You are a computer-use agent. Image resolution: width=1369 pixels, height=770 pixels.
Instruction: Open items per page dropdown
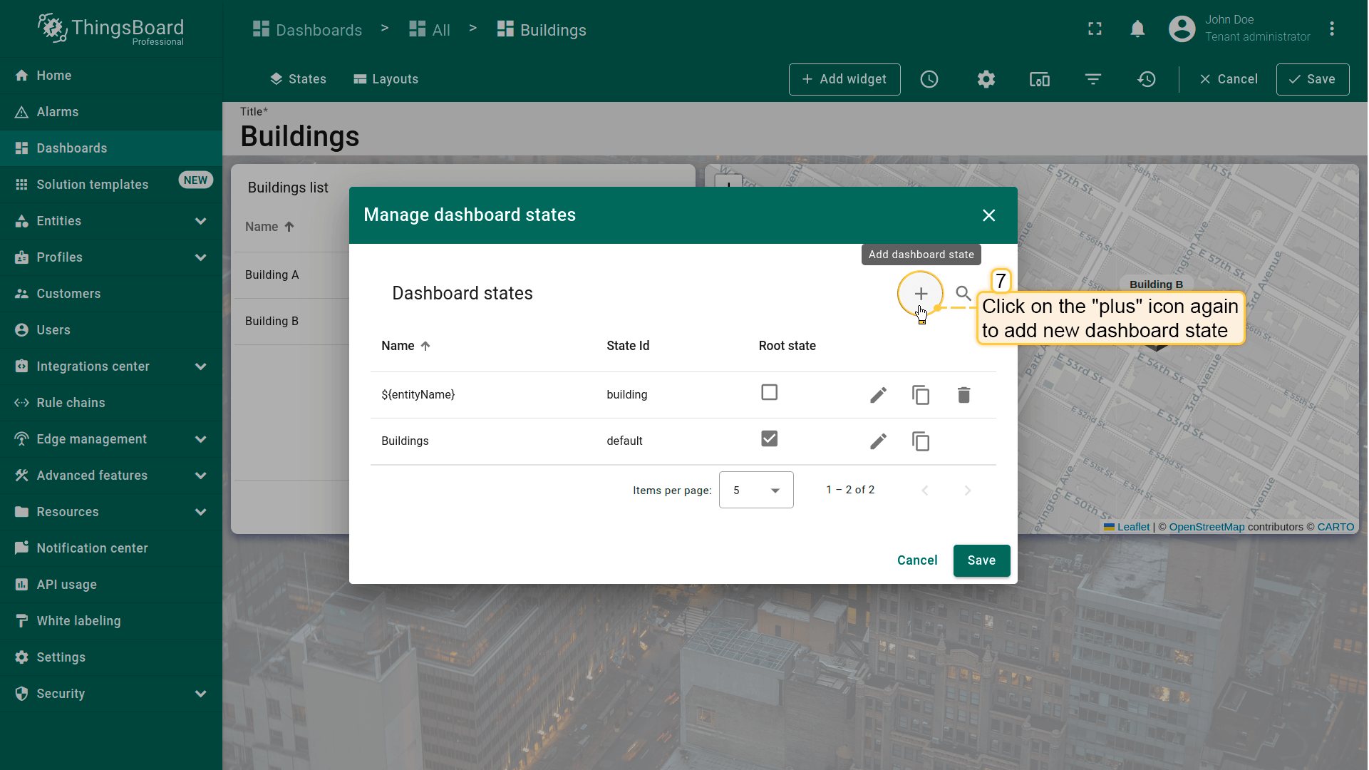point(756,491)
